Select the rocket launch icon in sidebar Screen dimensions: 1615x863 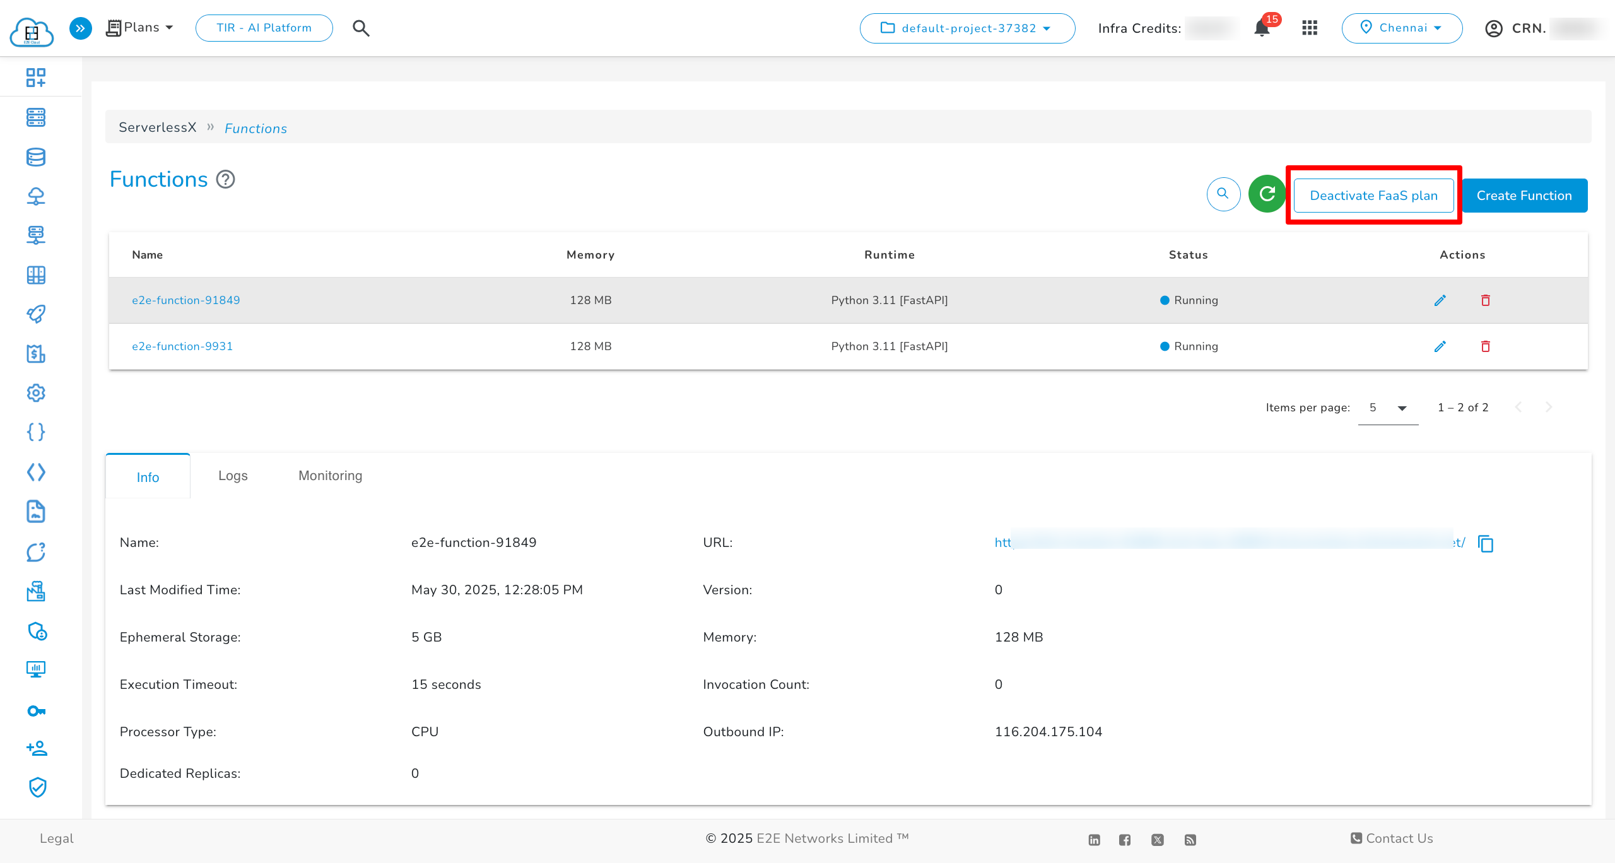[36, 314]
